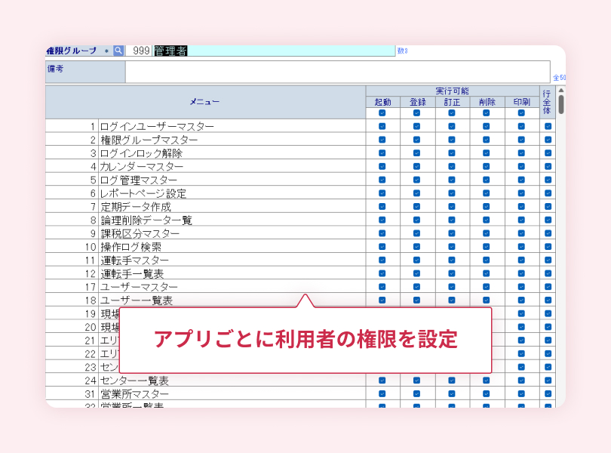Toggle 行全体 checkbox for ログ管理マスター row
Image resolution: width=611 pixels, height=453 pixels.
click(548, 180)
